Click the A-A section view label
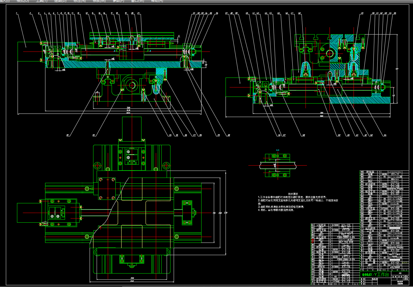 tap(277, 150)
